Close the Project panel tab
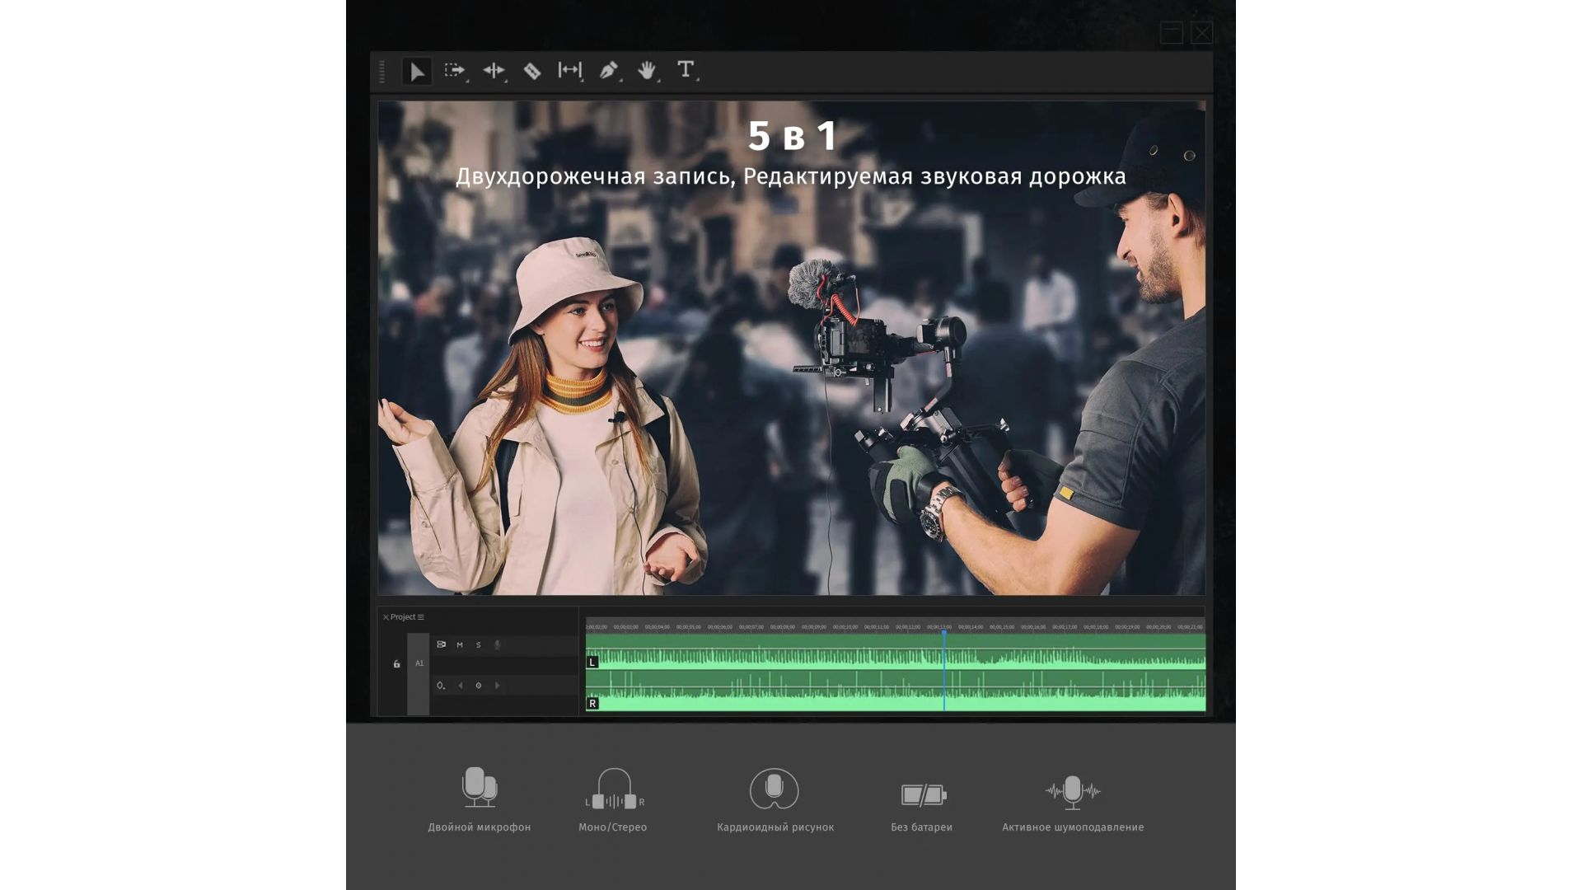 pos(385,617)
